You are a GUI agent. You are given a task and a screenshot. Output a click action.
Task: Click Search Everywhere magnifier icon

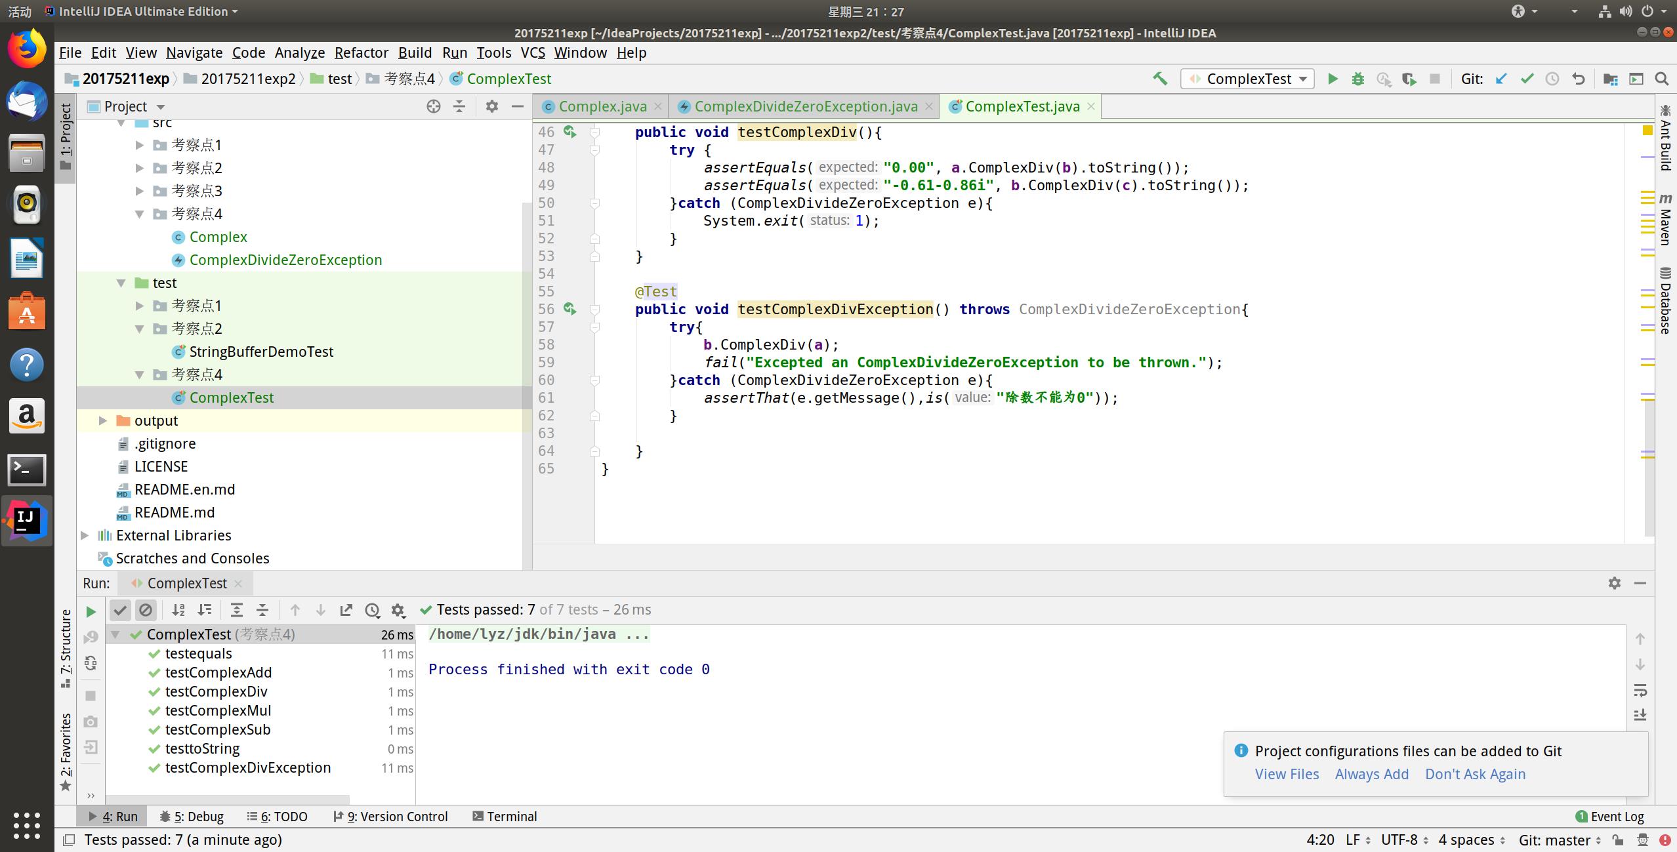coord(1661,79)
